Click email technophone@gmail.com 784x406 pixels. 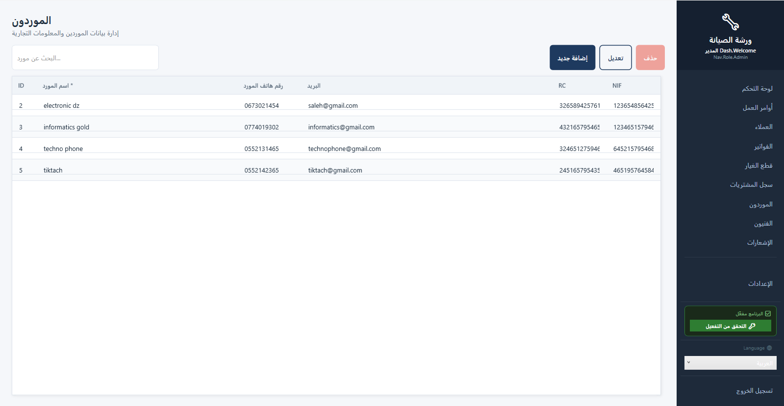pos(345,149)
